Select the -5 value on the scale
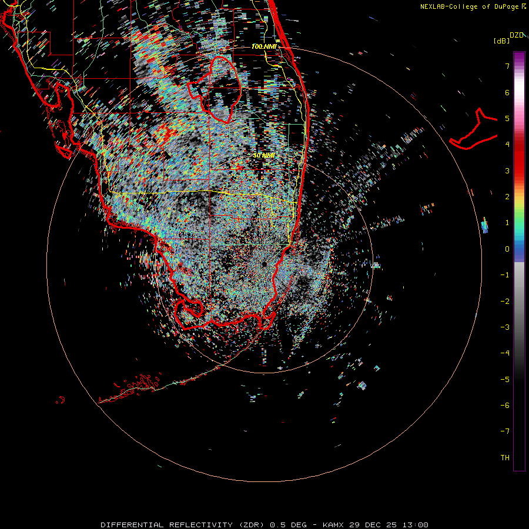 (505, 380)
